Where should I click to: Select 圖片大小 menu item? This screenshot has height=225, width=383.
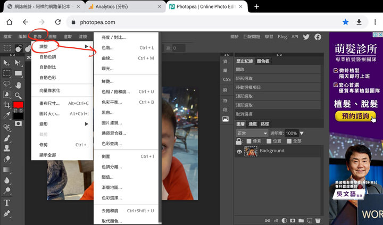(x=63, y=114)
